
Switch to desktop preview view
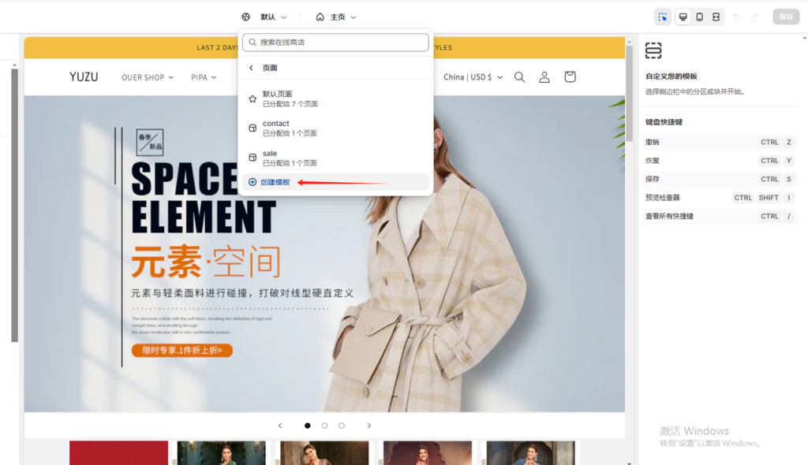682,16
